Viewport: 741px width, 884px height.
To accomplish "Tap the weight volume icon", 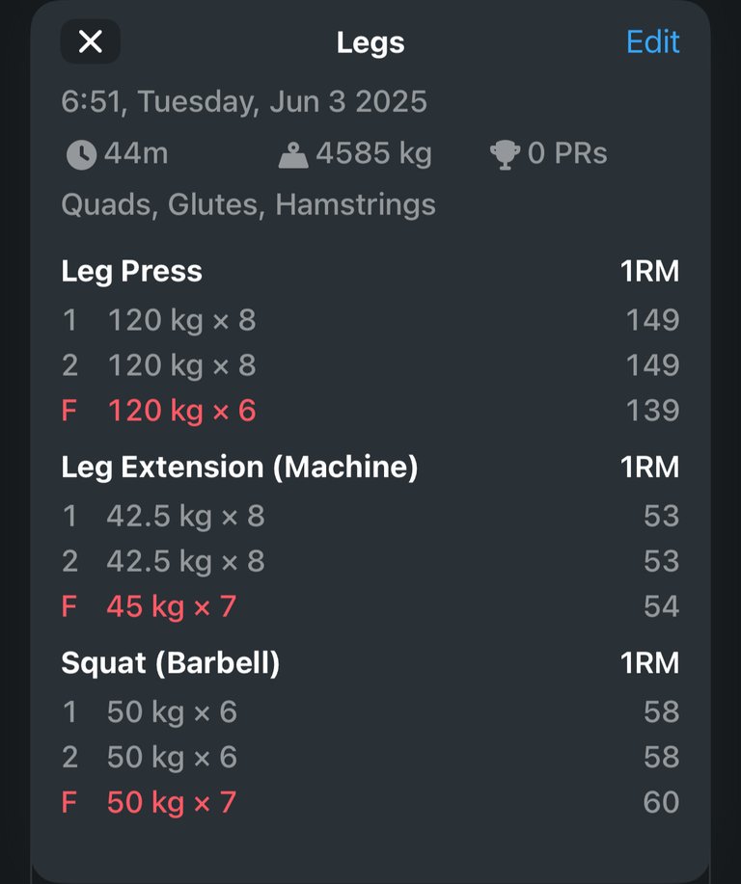I will click(x=293, y=155).
